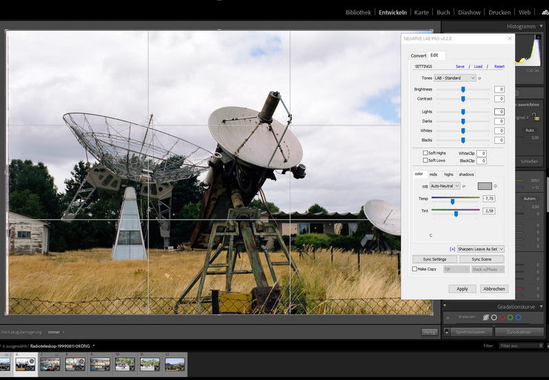549x380 pixels.
Task: Open the WB Auto-Neutral dropdown
Action: [445, 186]
